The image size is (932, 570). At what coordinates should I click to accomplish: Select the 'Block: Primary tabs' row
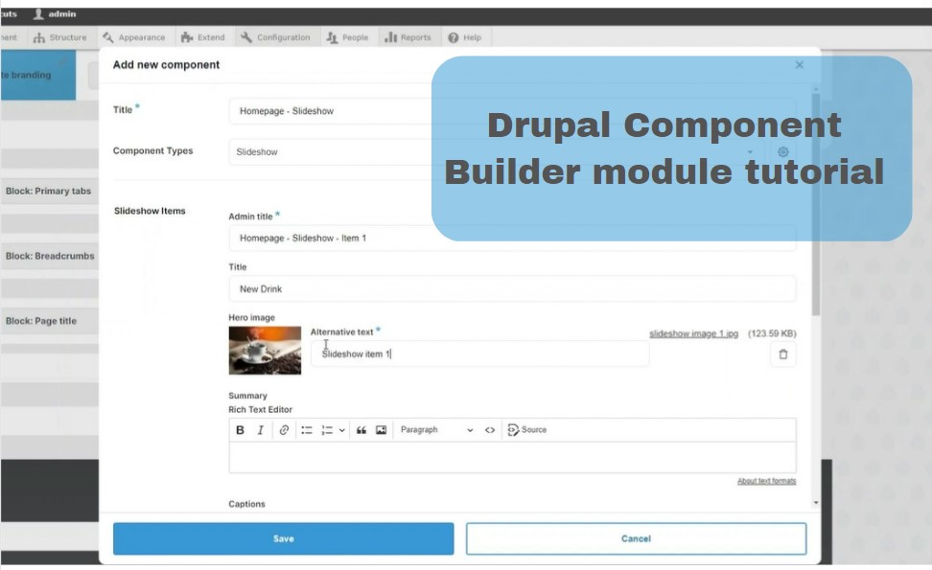tap(49, 192)
